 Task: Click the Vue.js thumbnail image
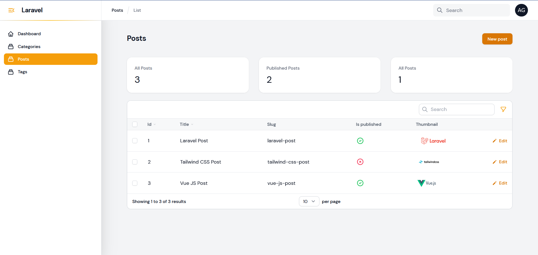pos(427,183)
